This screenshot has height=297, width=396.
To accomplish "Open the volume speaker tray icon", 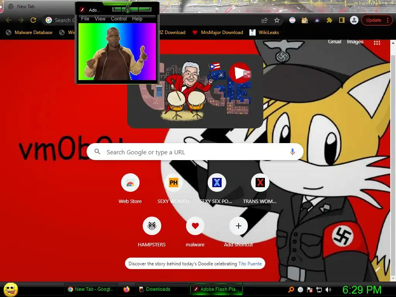I will tap(328, 290).
